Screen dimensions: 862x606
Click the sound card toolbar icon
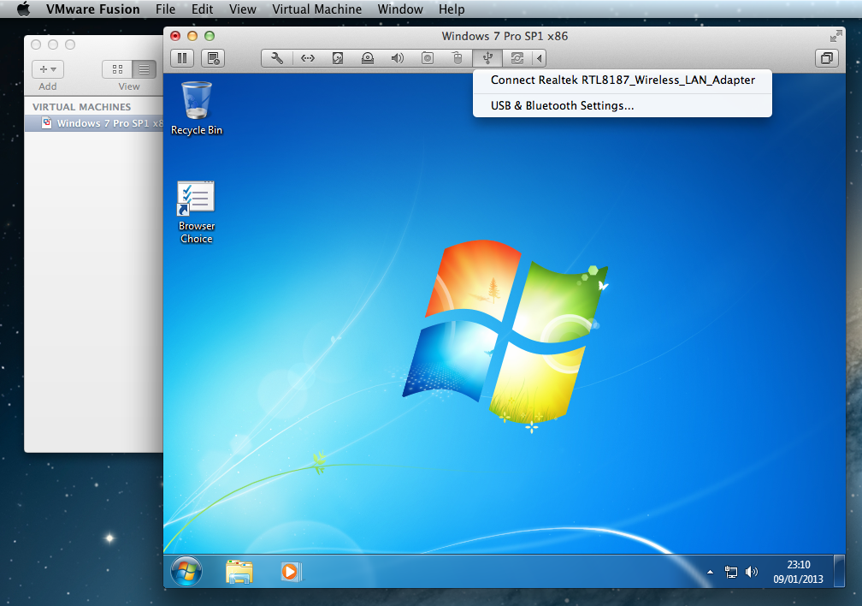(x=397, y=58)
